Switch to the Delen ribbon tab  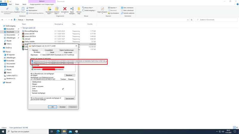(17, 4)
